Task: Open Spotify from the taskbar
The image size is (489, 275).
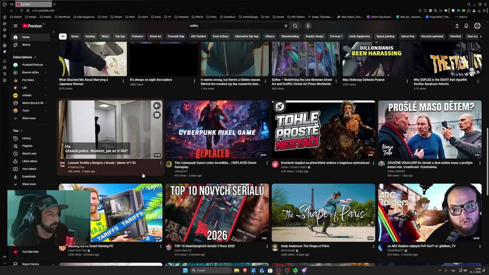Action: click(295, 270)
